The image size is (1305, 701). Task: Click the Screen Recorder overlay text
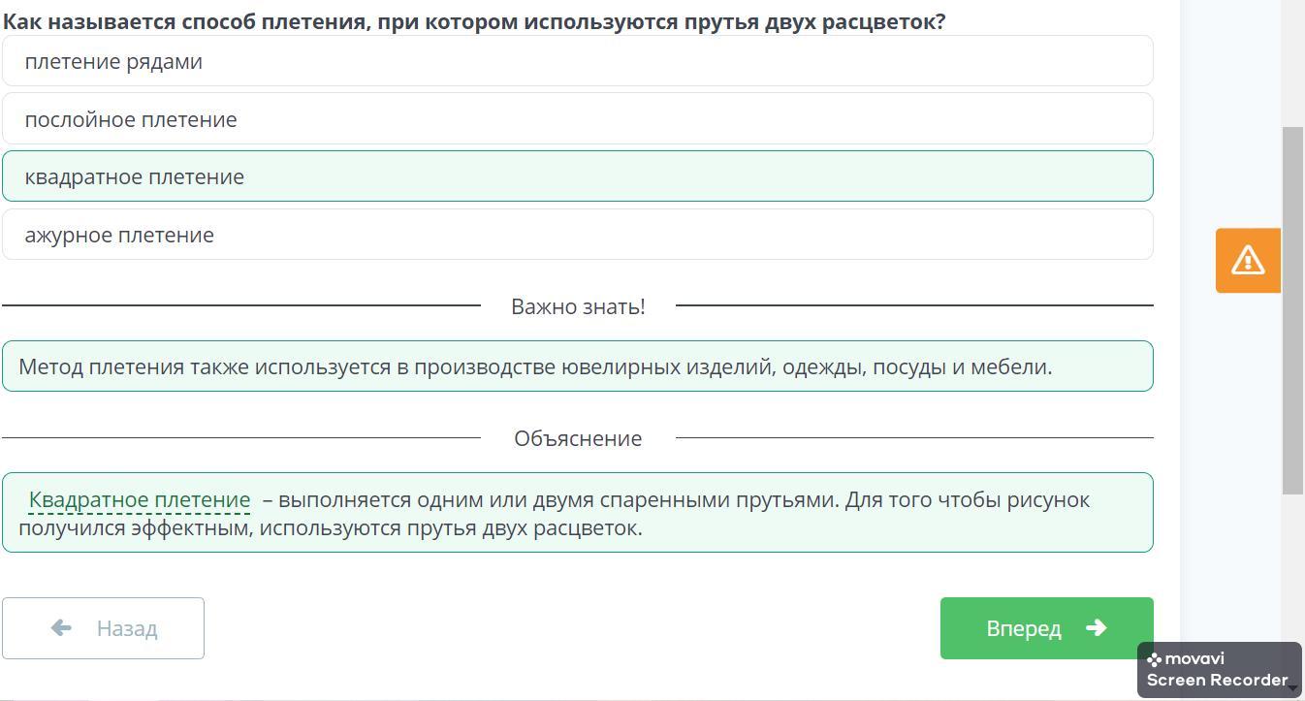point(1217,680)
